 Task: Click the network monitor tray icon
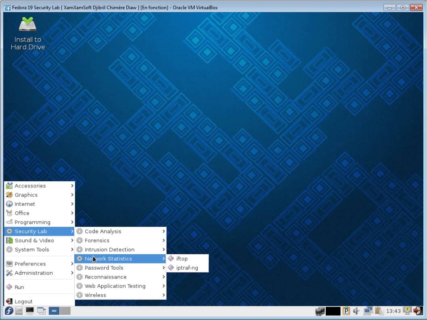320,311
